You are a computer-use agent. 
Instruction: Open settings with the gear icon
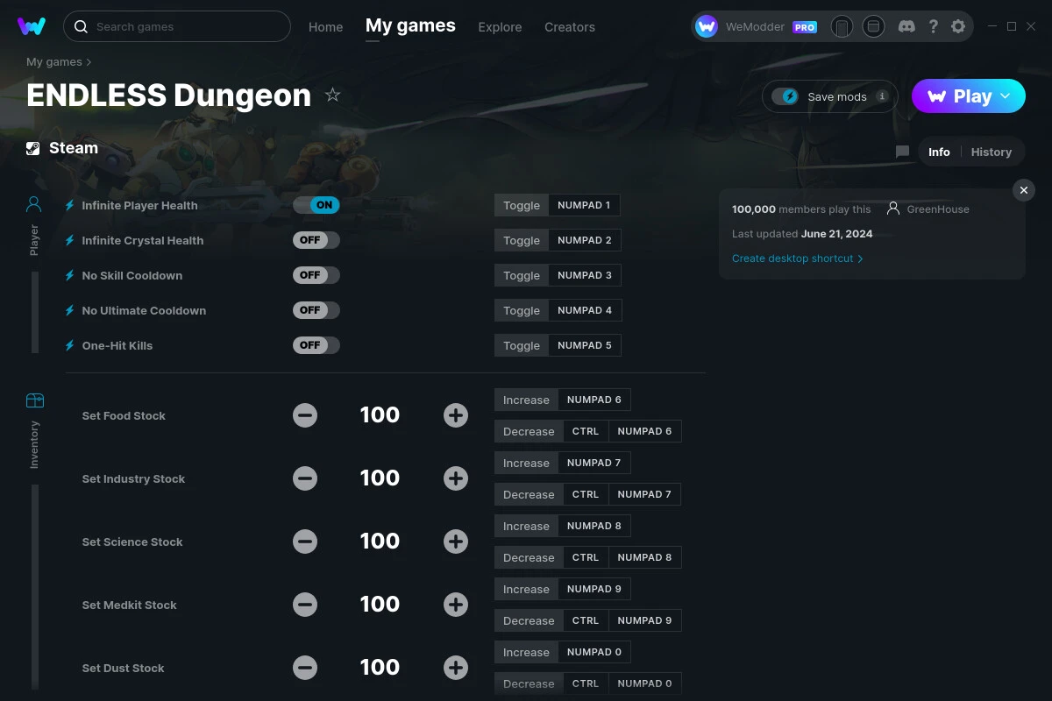(x=958, y=26)
